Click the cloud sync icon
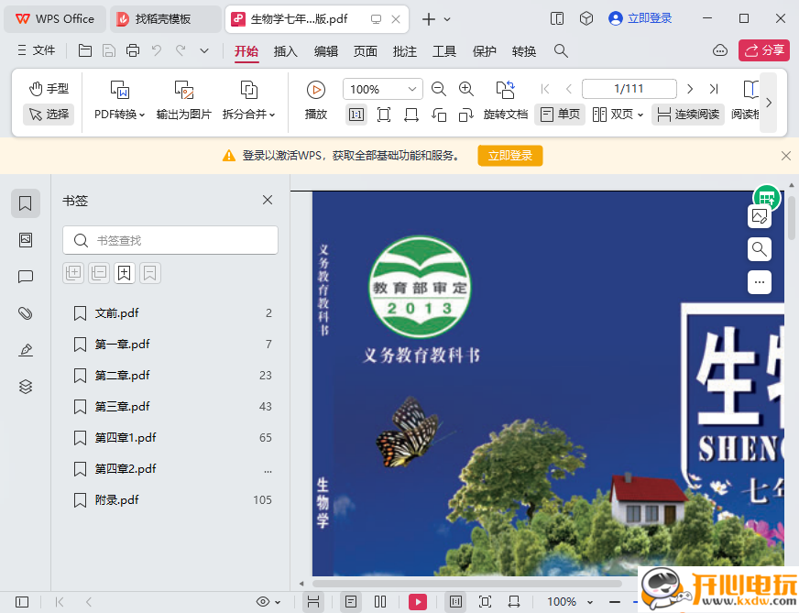Image resolution: width=799 pixels, height=613 pixels. coord(720,49)
